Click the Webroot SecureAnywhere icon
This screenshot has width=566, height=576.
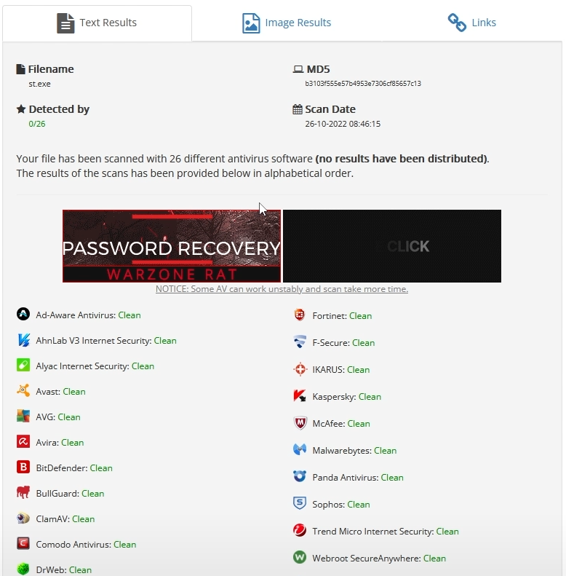(x=300, y=557)
